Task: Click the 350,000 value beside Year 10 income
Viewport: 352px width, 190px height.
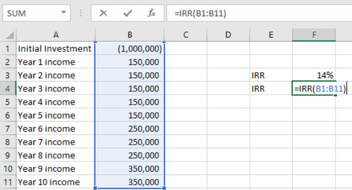Action: click(x=130, y=182)
